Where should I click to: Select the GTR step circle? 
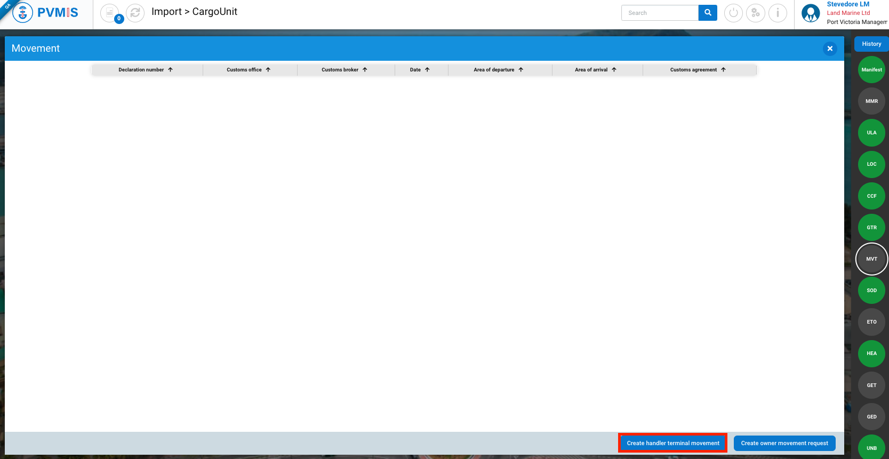871,228
